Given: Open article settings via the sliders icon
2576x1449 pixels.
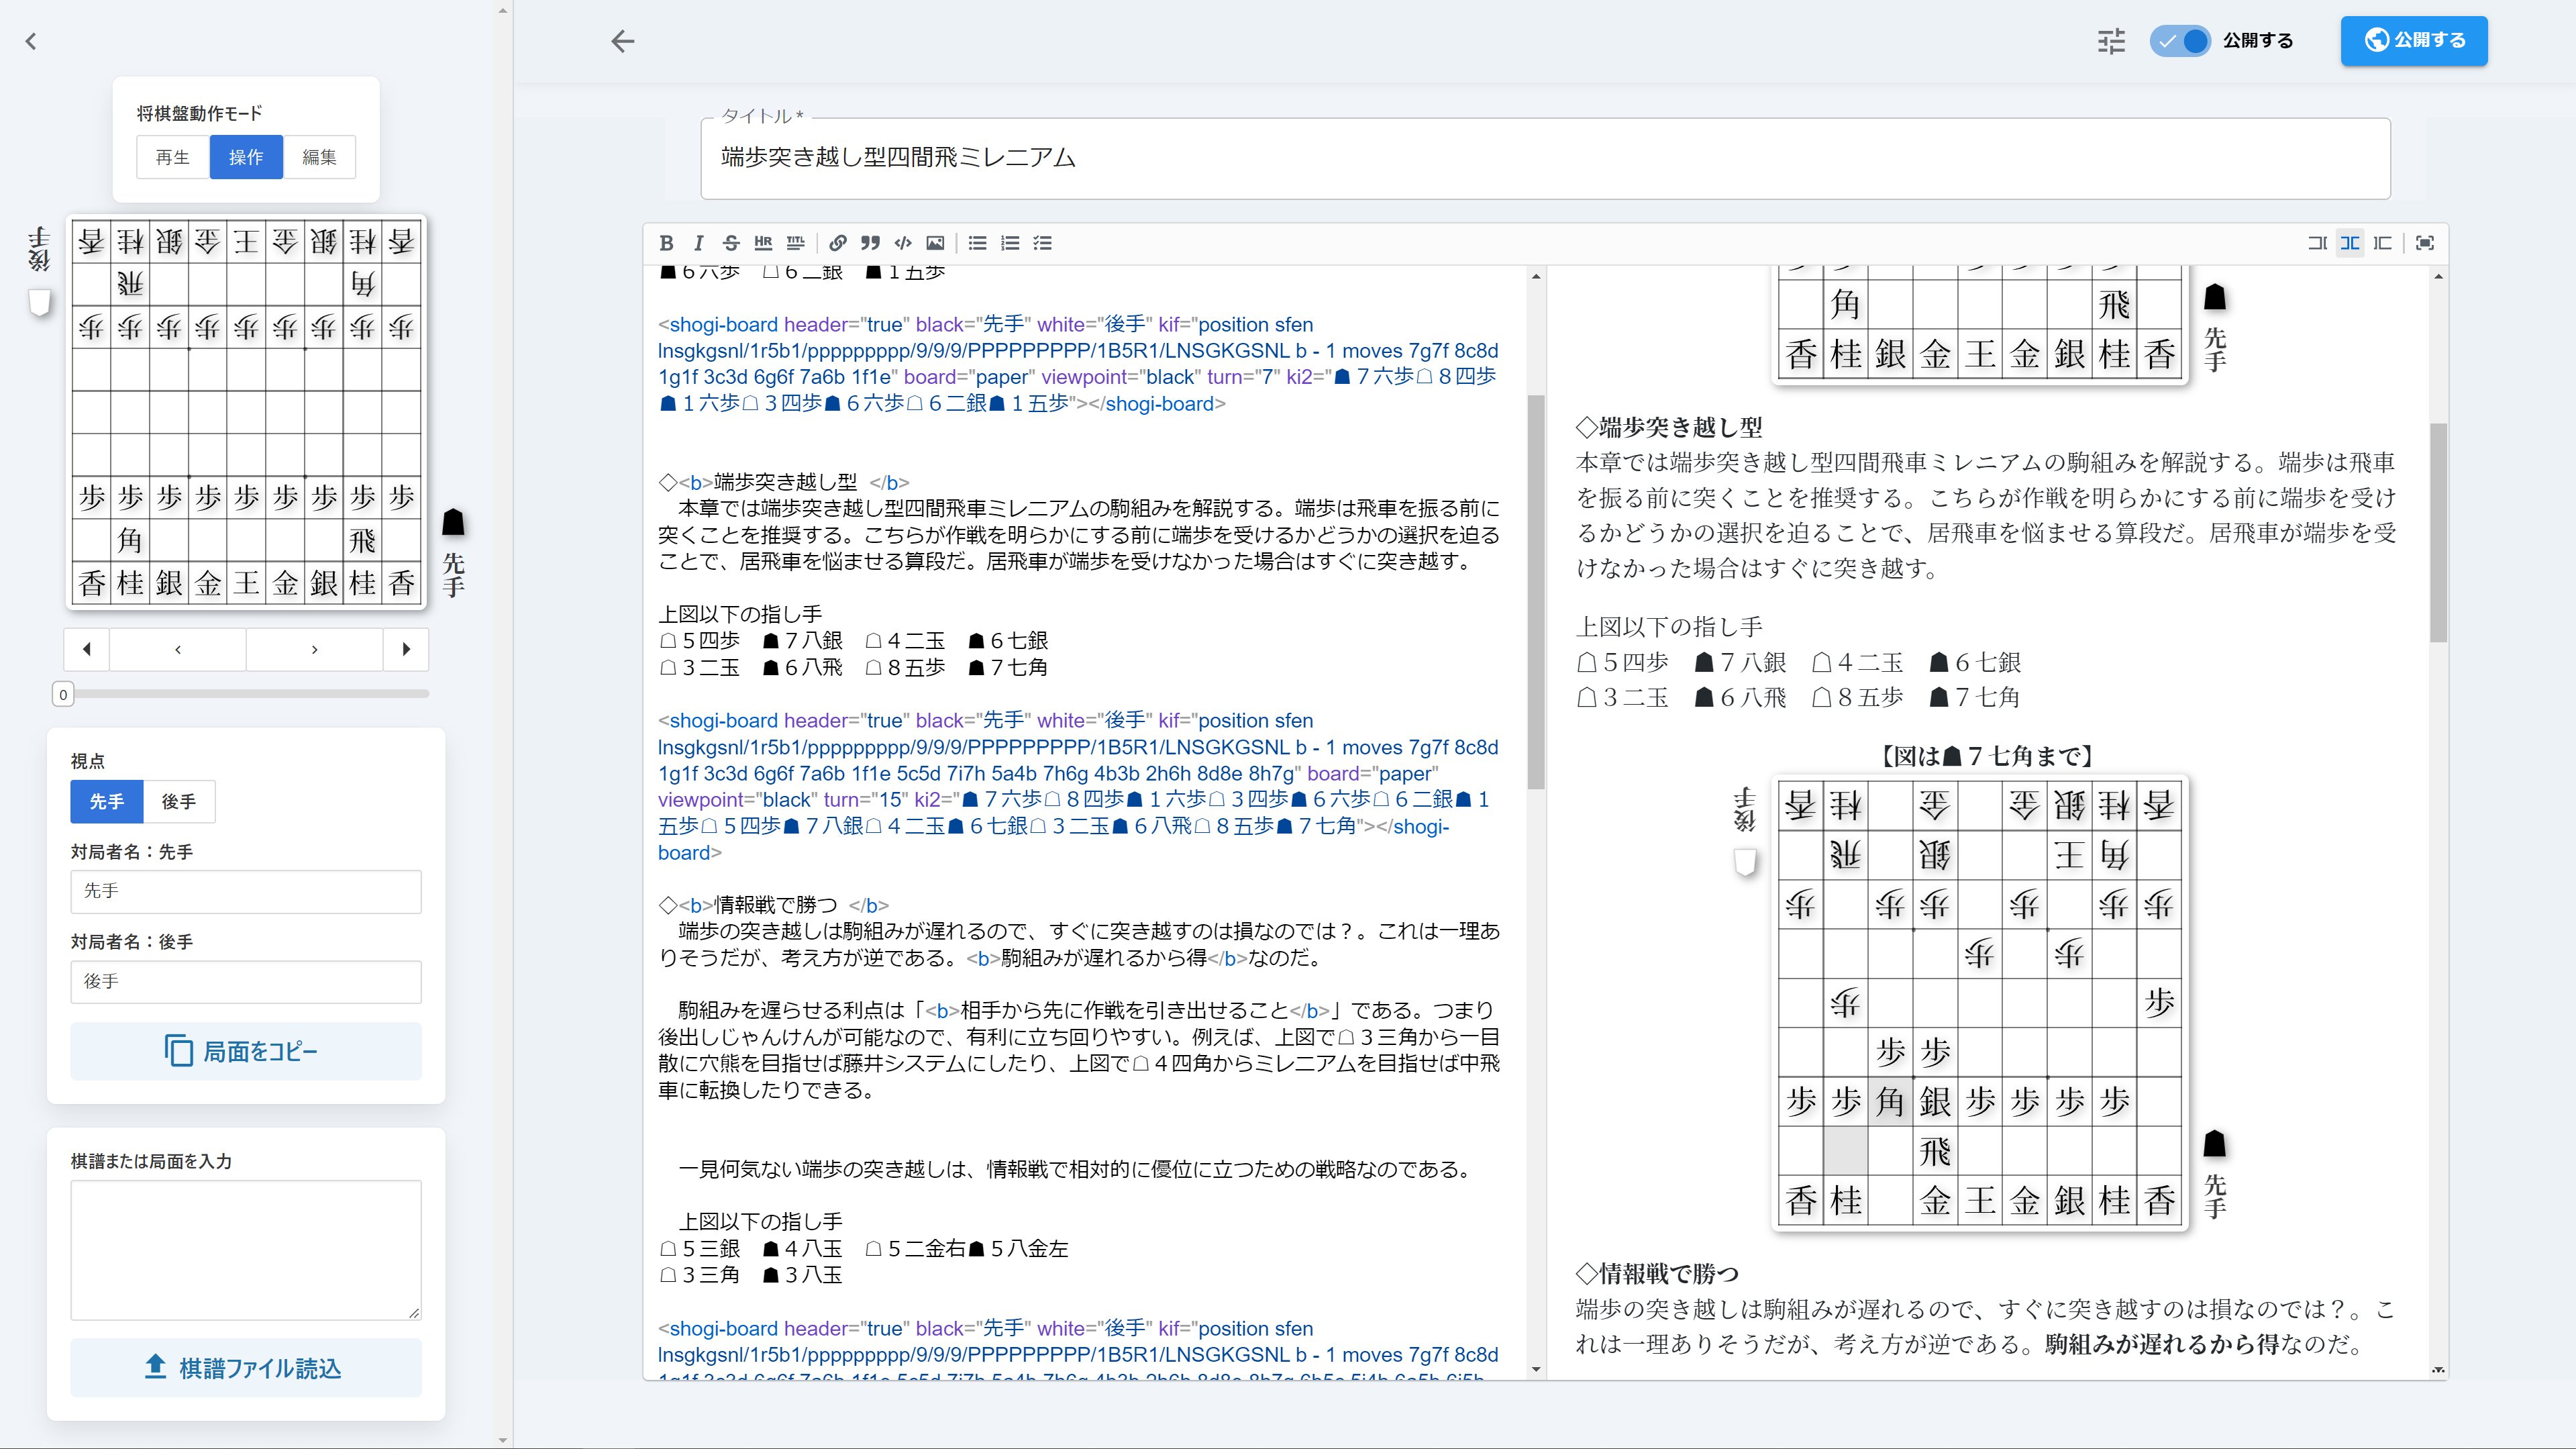Looking at the screenshot, I should coord(2111,41).
